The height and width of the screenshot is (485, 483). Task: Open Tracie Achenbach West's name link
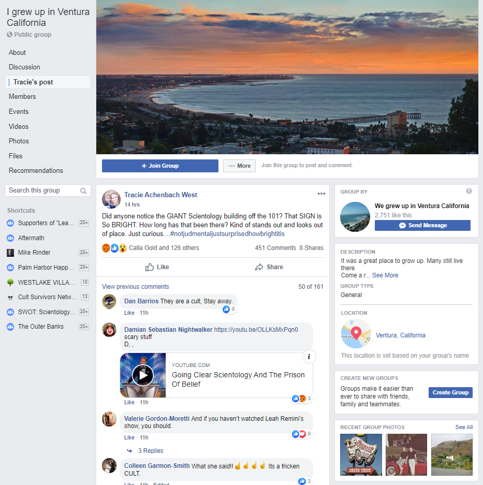pos(160,195)
